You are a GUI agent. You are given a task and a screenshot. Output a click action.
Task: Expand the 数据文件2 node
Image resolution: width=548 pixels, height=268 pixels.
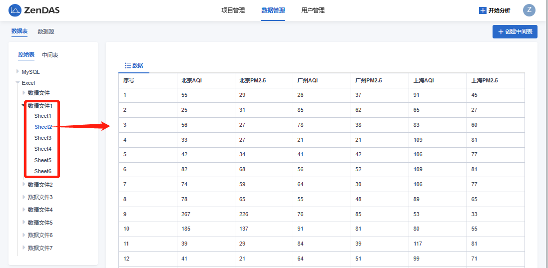(x=23, y=185)
